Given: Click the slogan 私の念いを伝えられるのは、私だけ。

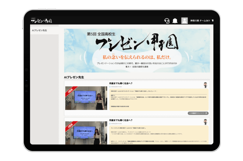Looking at the screenshot, I should [137, 57].
